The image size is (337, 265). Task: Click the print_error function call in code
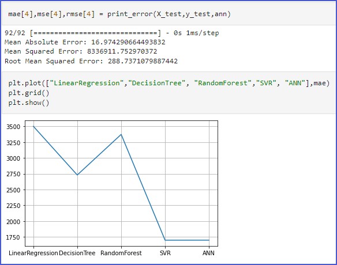[169, 14]
